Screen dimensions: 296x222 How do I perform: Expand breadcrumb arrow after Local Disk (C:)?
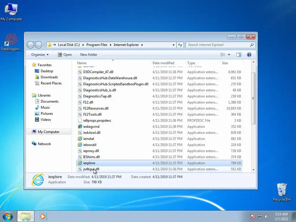(x=83, y=45)
